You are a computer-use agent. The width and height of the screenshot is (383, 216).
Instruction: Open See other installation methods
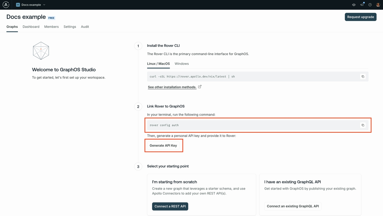[172, 87]
